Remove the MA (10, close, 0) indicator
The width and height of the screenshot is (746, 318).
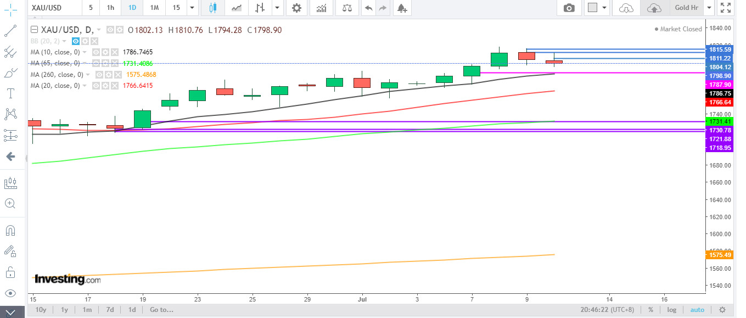coord(114,52)
